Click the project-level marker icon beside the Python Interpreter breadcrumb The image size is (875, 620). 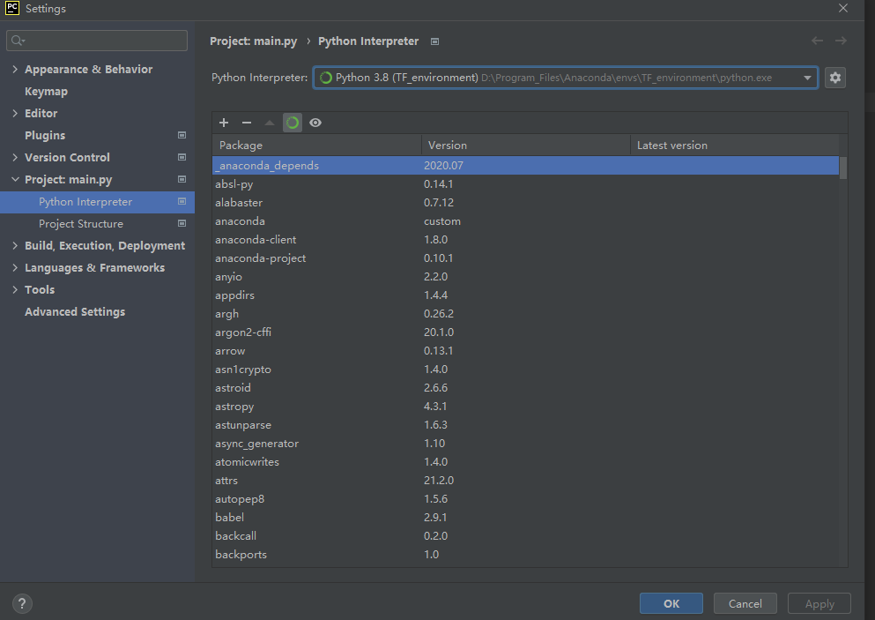[x=434, y=41]
